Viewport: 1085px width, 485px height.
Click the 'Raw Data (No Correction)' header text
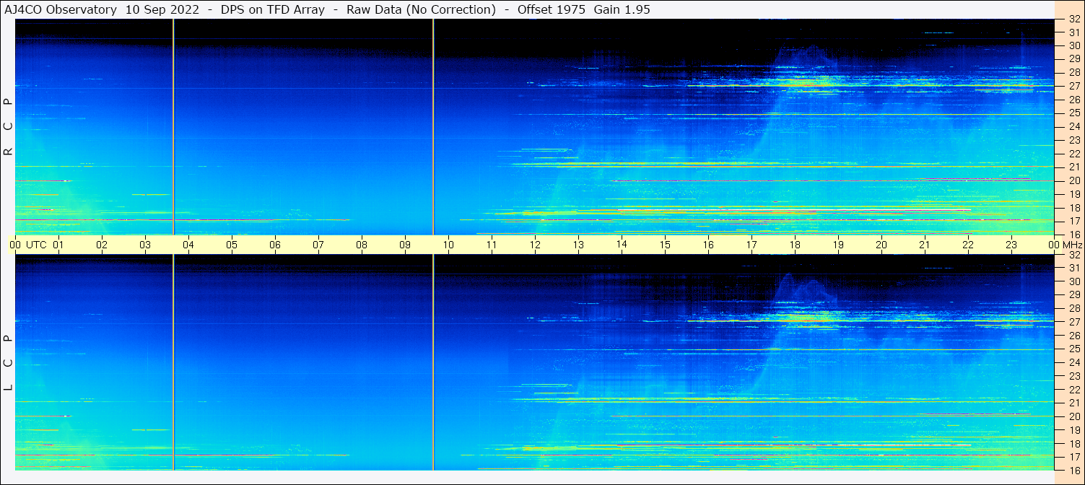(x=422, y=9)
